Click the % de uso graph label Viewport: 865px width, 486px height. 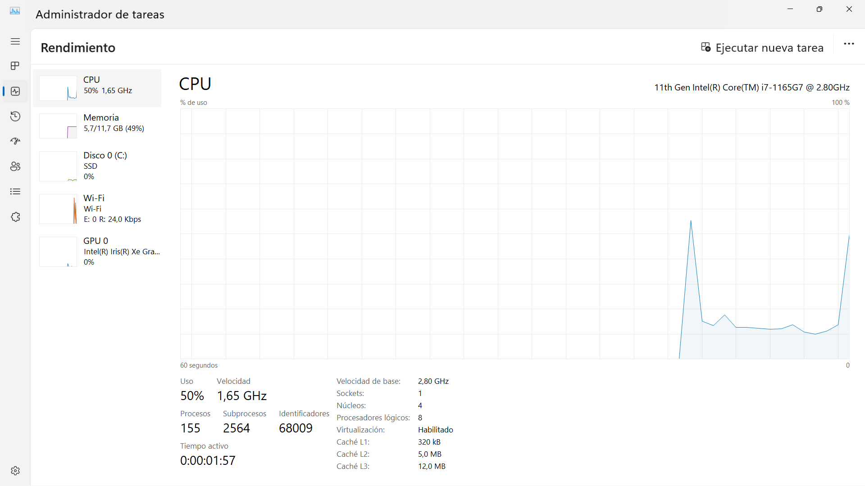(x=194, y=103)
